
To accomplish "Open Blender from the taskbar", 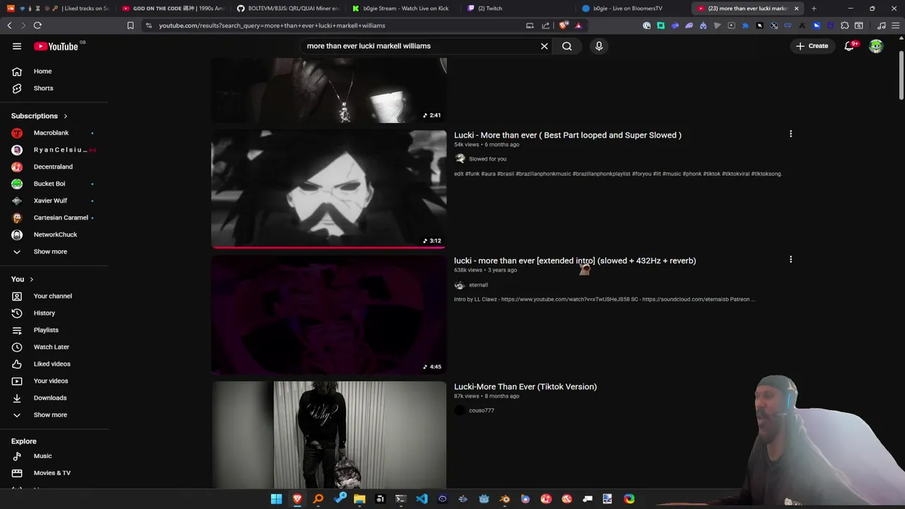I will pyautogui.click(x=504, y=499).
